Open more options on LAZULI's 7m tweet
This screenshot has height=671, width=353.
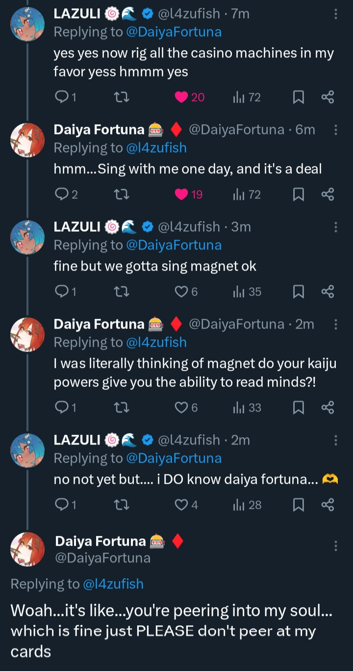pyautogui.click(x=335, y=14)
